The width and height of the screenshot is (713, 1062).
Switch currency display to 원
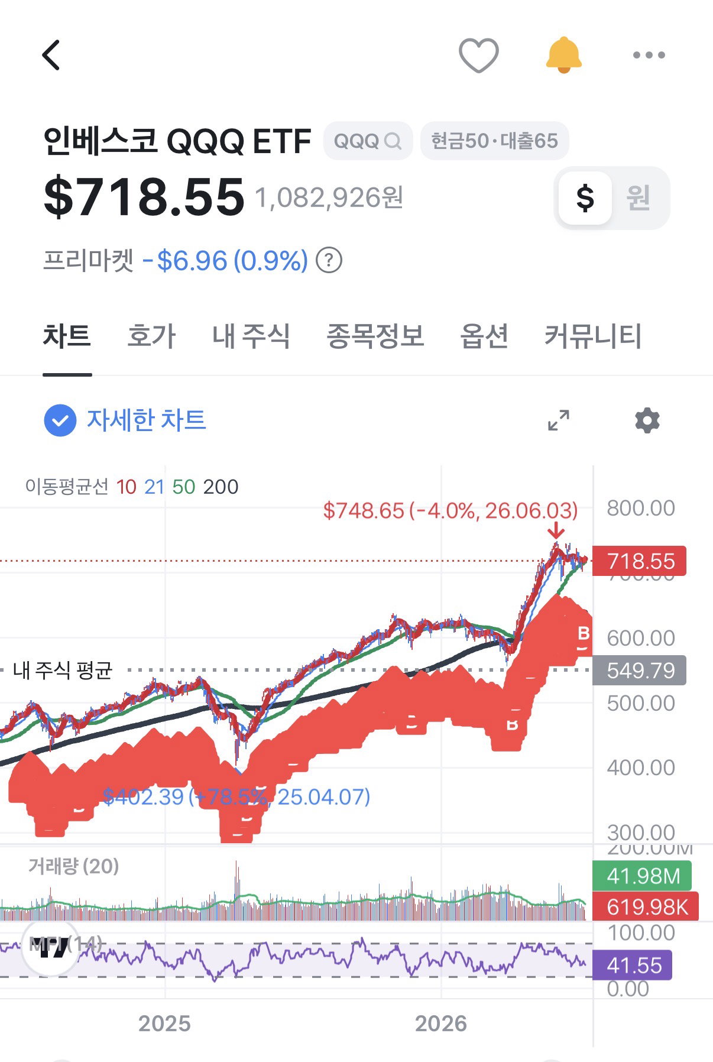(x=639, y=197)
